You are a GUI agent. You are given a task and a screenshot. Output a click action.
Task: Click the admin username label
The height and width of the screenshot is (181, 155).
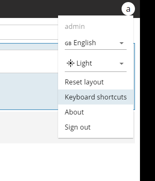point(75,26)
